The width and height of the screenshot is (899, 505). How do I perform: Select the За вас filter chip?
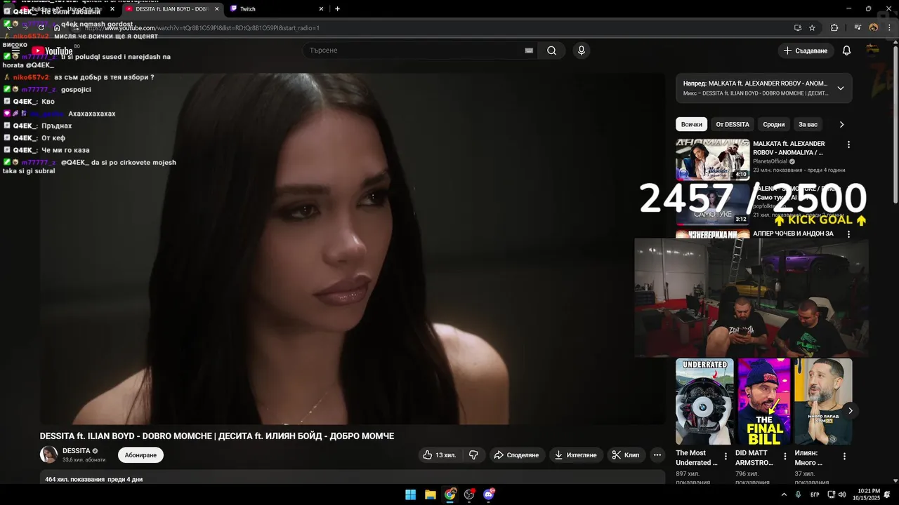point(808,124)
